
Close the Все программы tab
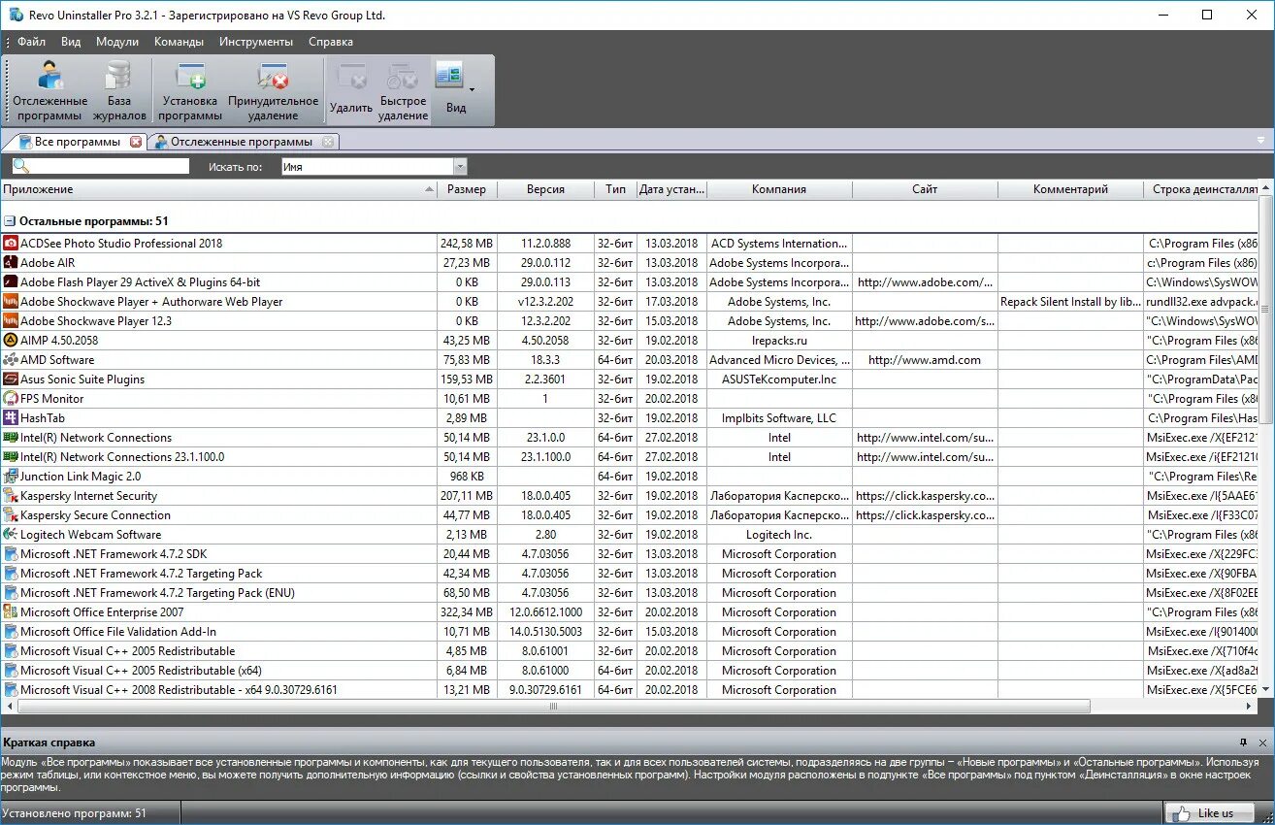point(136,142)
